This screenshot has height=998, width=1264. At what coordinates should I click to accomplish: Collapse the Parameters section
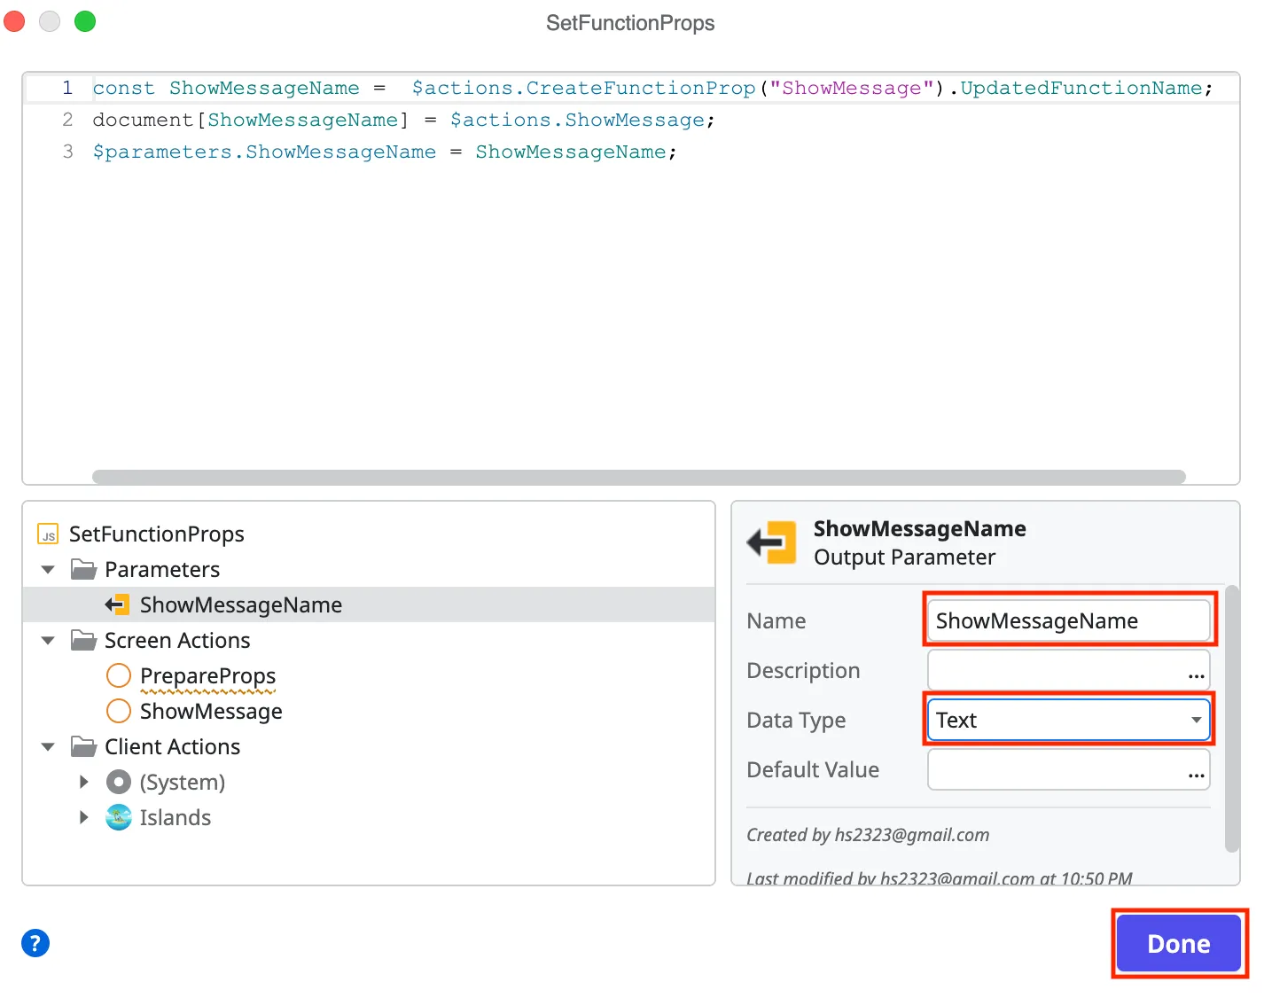47,569
